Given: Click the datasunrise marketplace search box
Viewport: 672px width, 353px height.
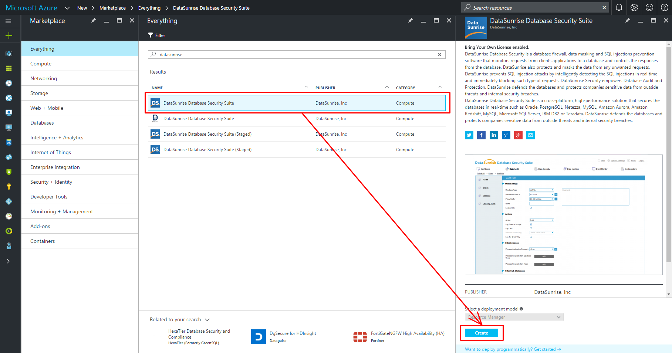Looking at the screenshot, I should [297, 54].
